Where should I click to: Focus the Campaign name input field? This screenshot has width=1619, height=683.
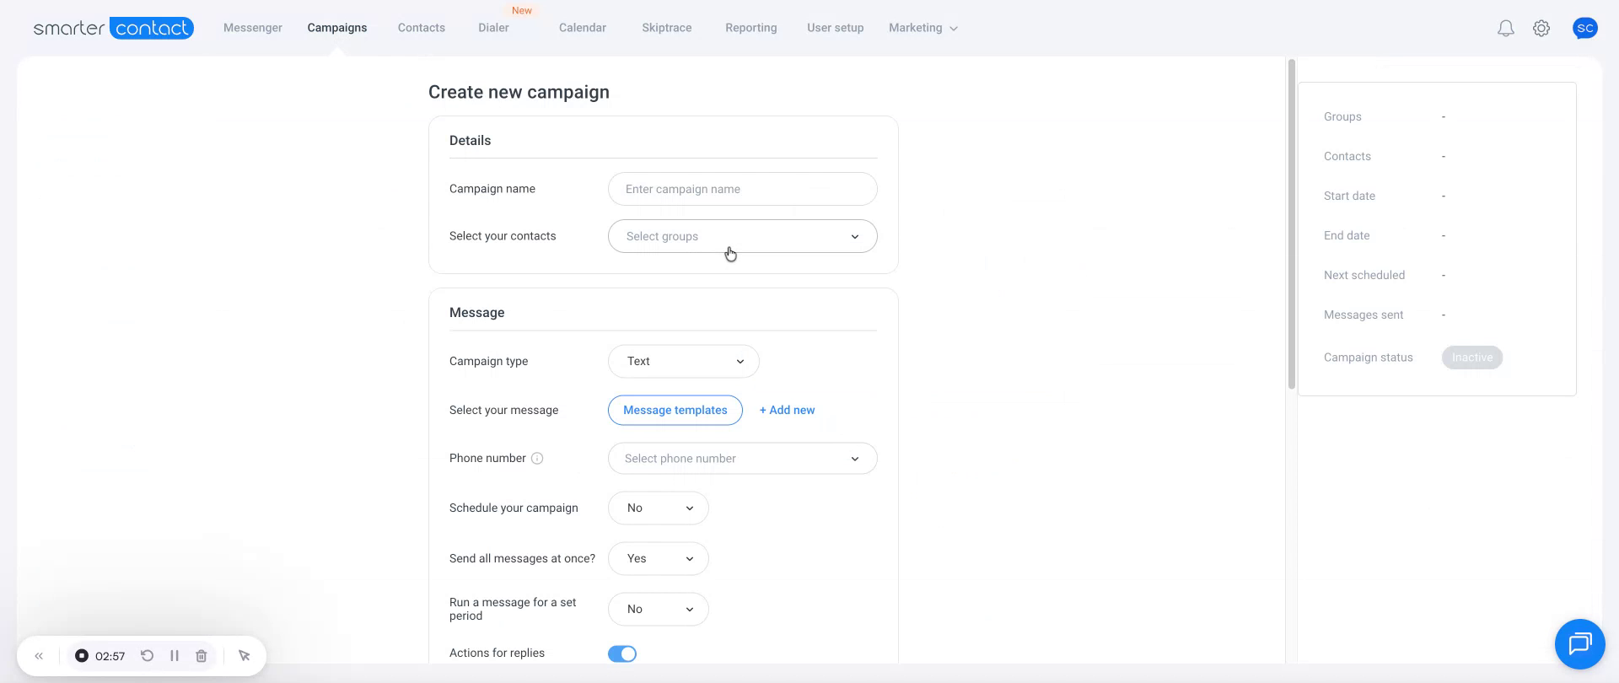click(742, 189)
